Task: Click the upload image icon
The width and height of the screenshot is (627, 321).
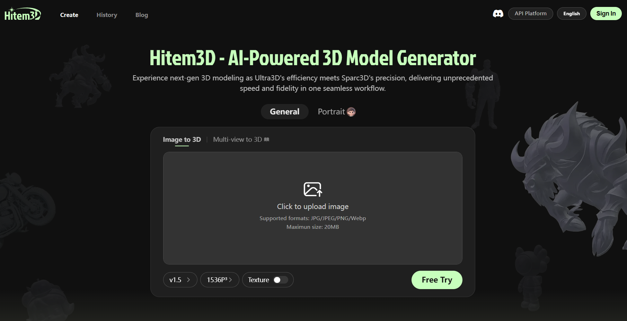Action: click(x=312, y=189)
